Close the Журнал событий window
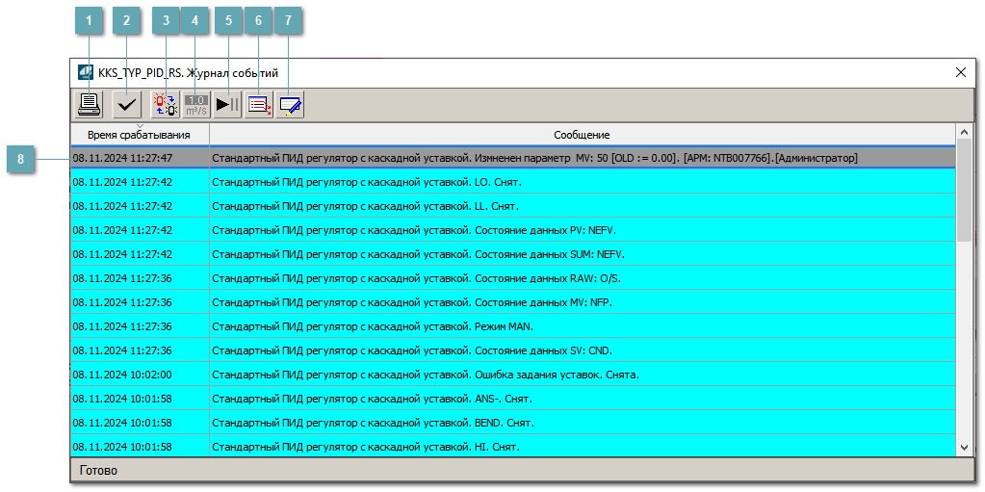 click(x=960, y=72)
